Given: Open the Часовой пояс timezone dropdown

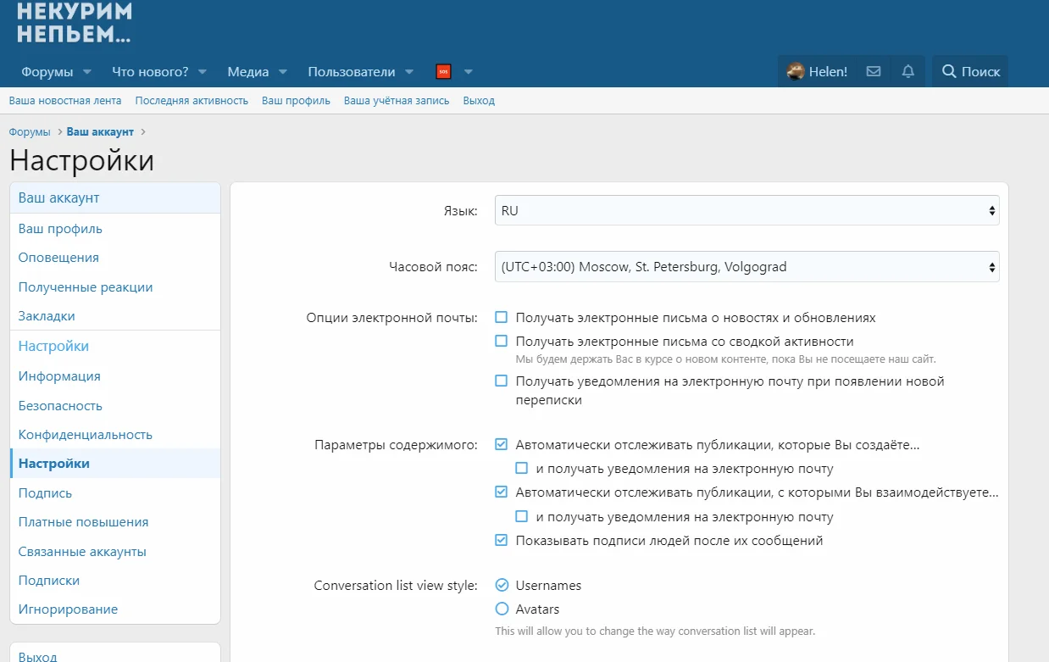Looking at the screenshot, I should [x=747, y=267].
